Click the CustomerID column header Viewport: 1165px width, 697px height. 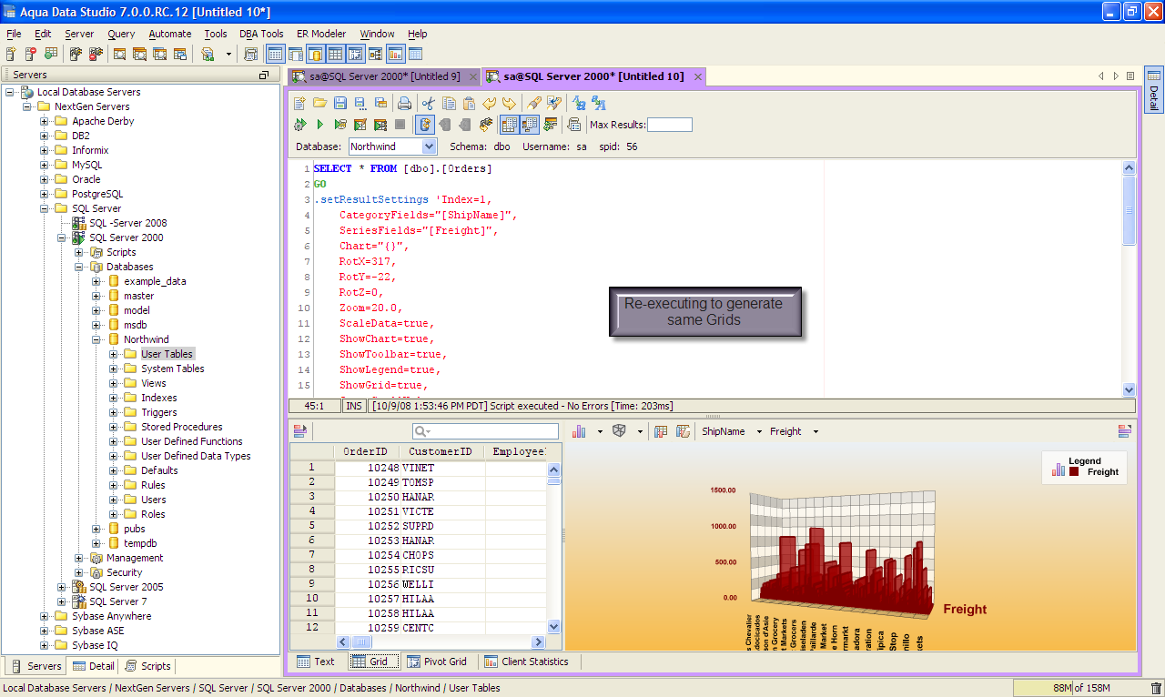click(441, 451)
